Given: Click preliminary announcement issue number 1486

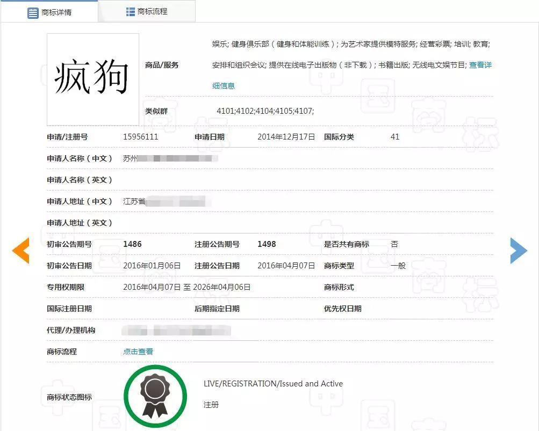Looking at the screenshot, I should pos(132,244).
